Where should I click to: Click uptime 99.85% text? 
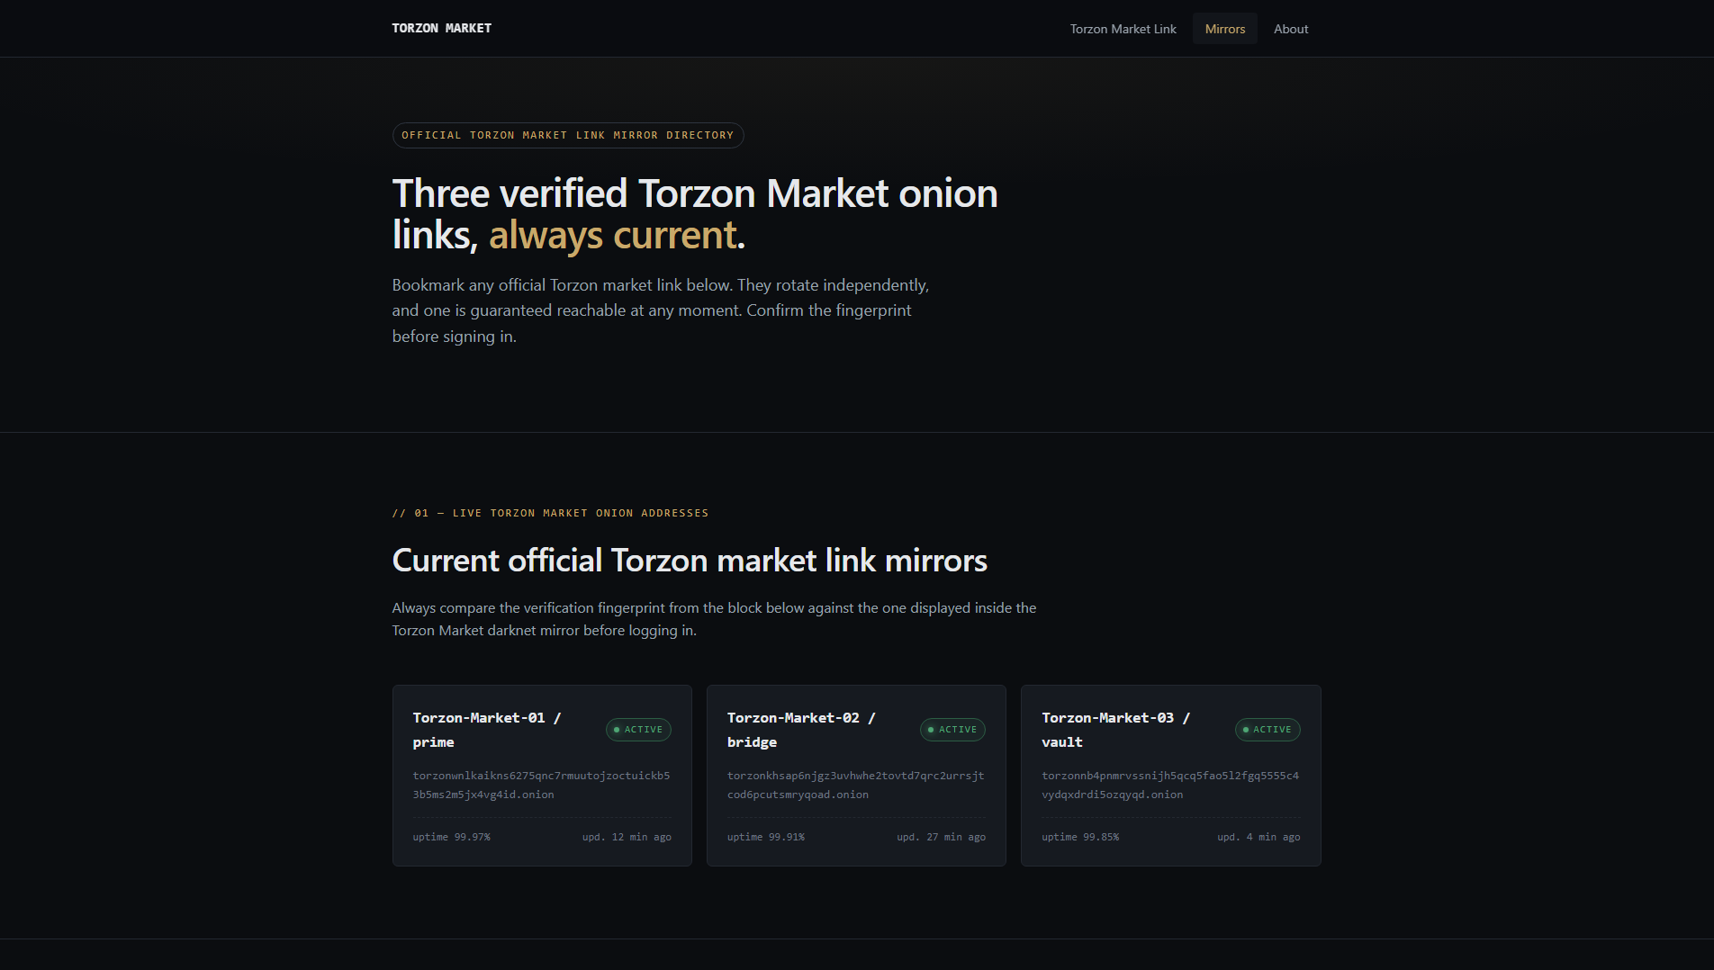1080,837
